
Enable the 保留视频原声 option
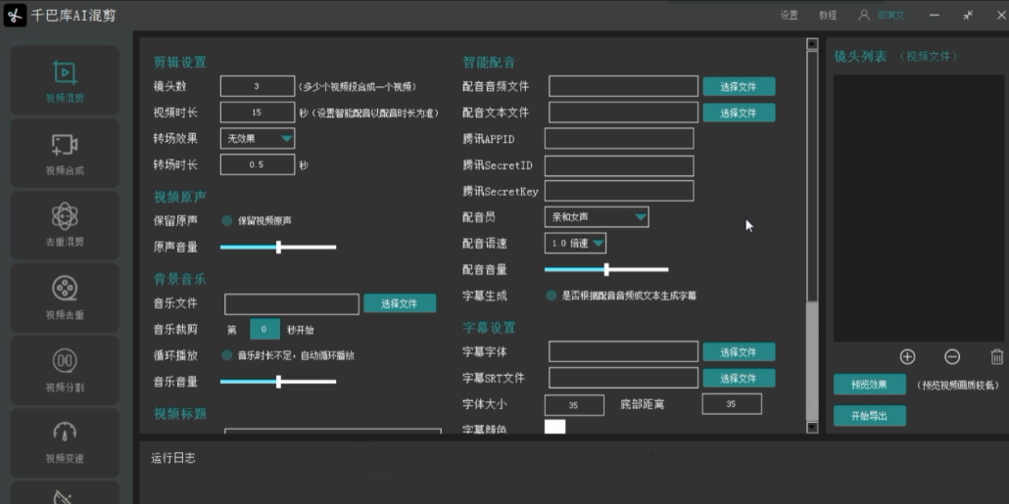[x=227, y=220]
